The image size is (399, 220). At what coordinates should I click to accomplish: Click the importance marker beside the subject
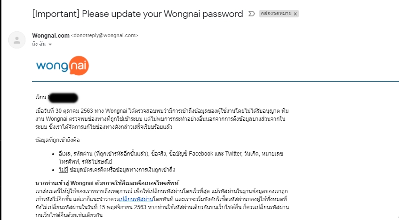[x=251, y=14]
